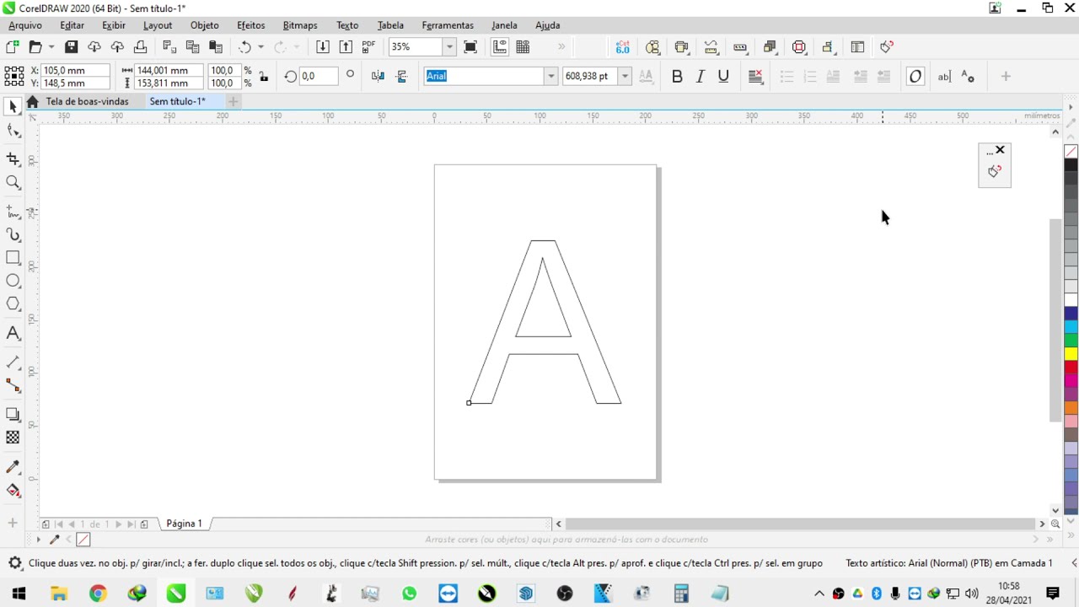Select the Drop Shadow tool
Image resolution: width=1079 pixels, height=607 pixels.
coord(13,414)
